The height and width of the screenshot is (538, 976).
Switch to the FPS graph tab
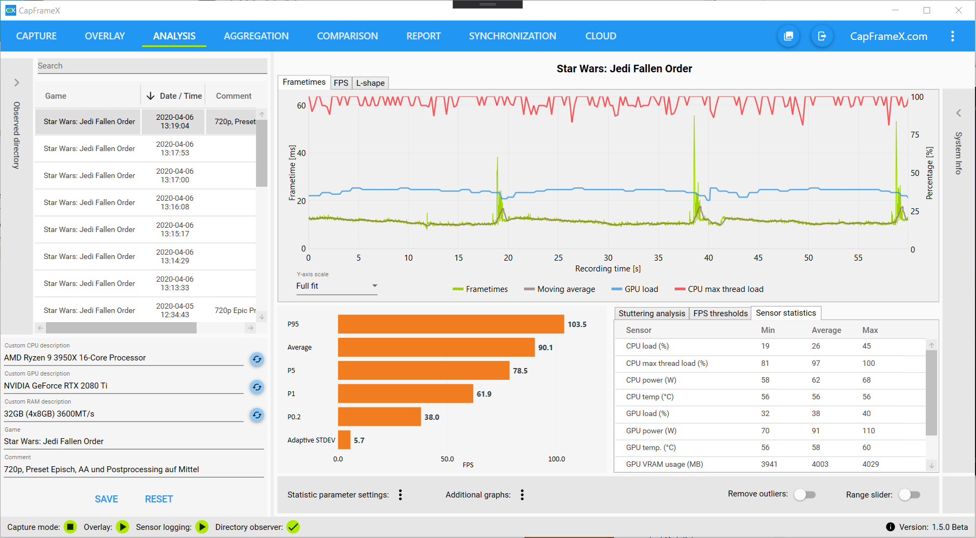pyautogui.click(x=341, y=83)
